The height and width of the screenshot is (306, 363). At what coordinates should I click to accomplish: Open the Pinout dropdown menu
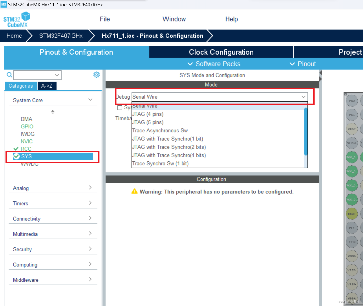click(303, 64)
